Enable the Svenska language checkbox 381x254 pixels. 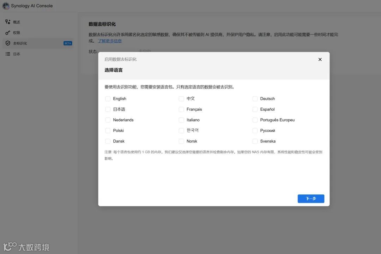[x=255, y=141]
